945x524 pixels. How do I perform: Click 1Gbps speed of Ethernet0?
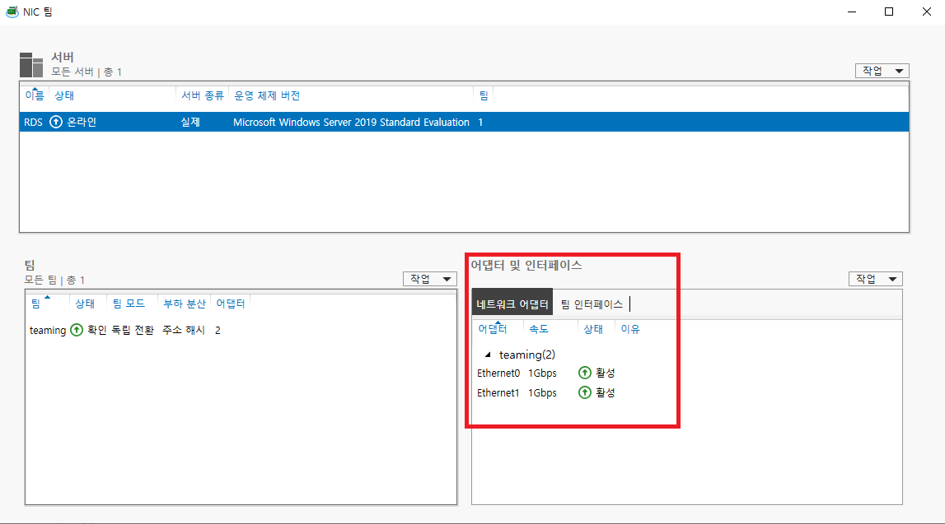click(x=542, y=373)
